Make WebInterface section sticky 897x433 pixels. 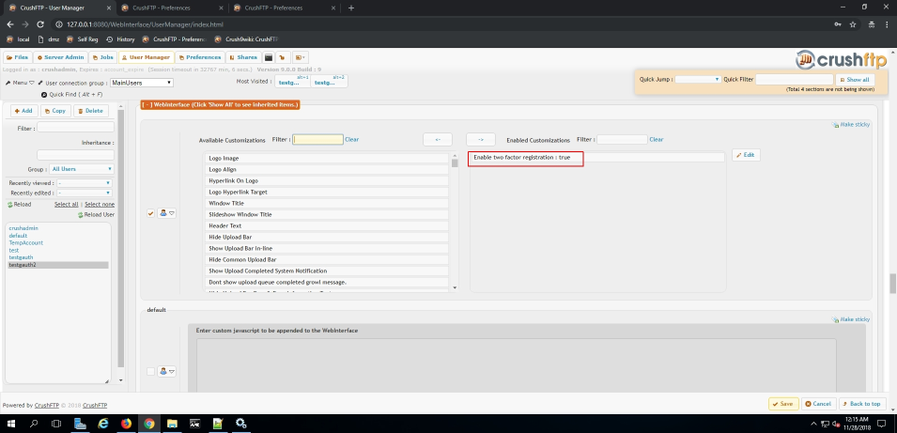[851, 124]
